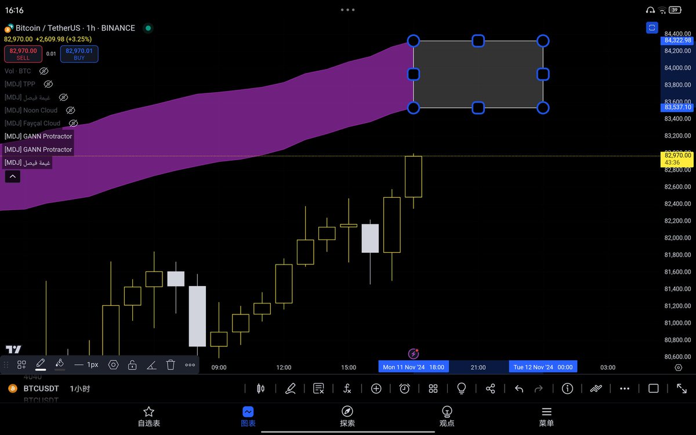Open the alarm clock alert icon
Viewport: 696px width, 435px height.
(404, 389)
